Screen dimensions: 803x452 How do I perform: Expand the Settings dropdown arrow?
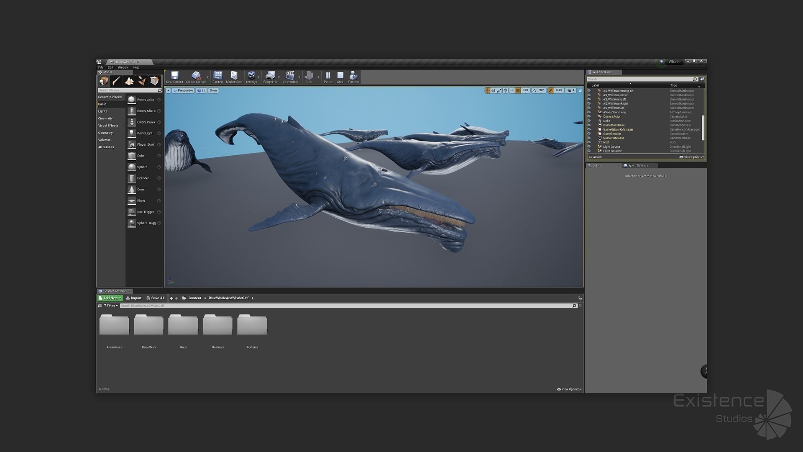(x=258, y=77)
